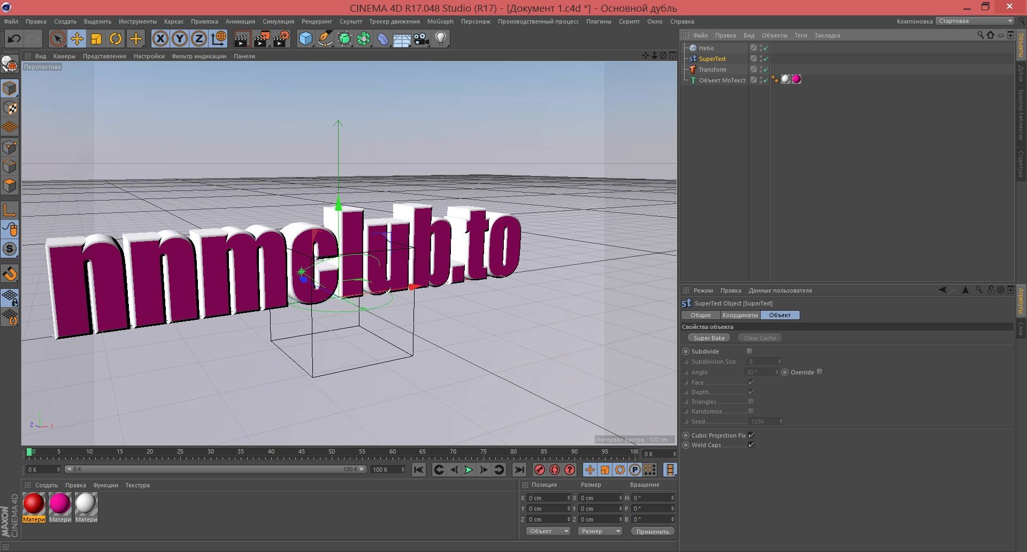This screenshot has width=1027, height=552.
Task: Toggle SuperText object enable checkmark
Action: click(765, 59)
